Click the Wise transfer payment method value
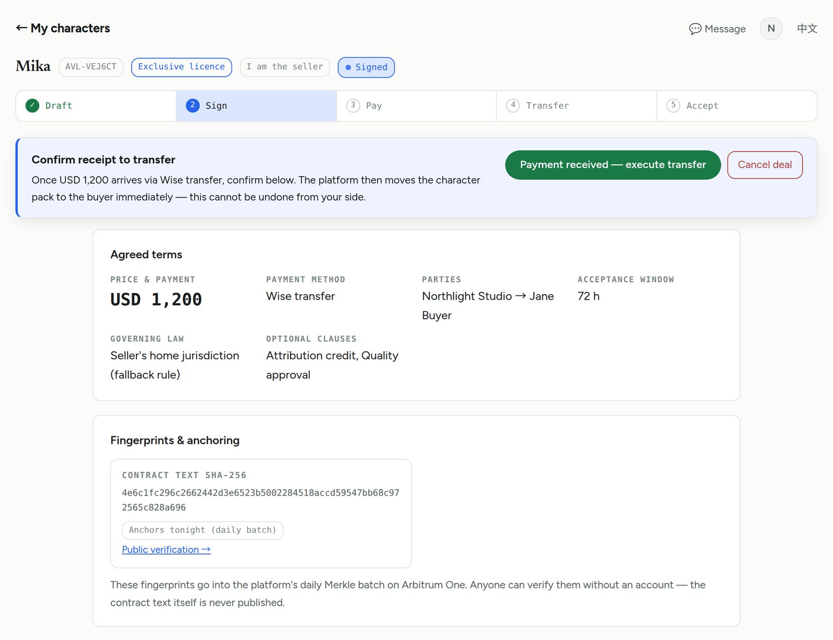 coord(300,296)
